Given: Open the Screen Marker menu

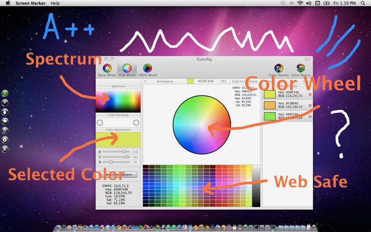Looking at the screenshot, I should [x=31, y=3].
